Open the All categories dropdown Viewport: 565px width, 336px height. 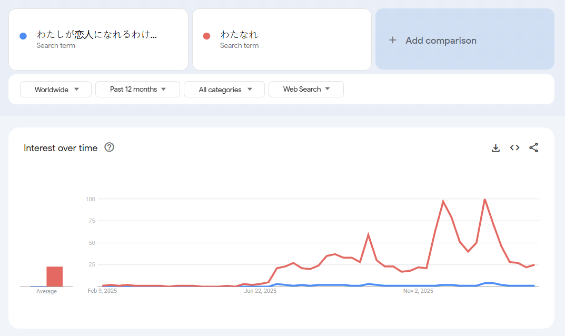[x=224, y=90]
